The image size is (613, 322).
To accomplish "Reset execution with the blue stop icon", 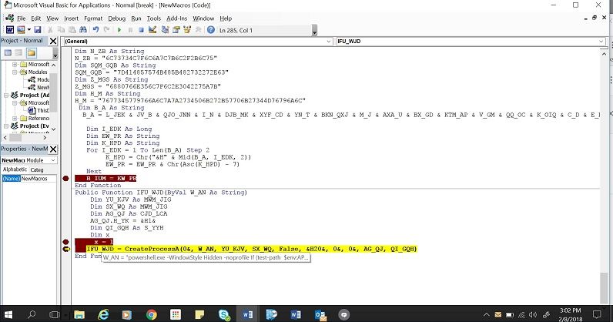I will click(141, 30).
